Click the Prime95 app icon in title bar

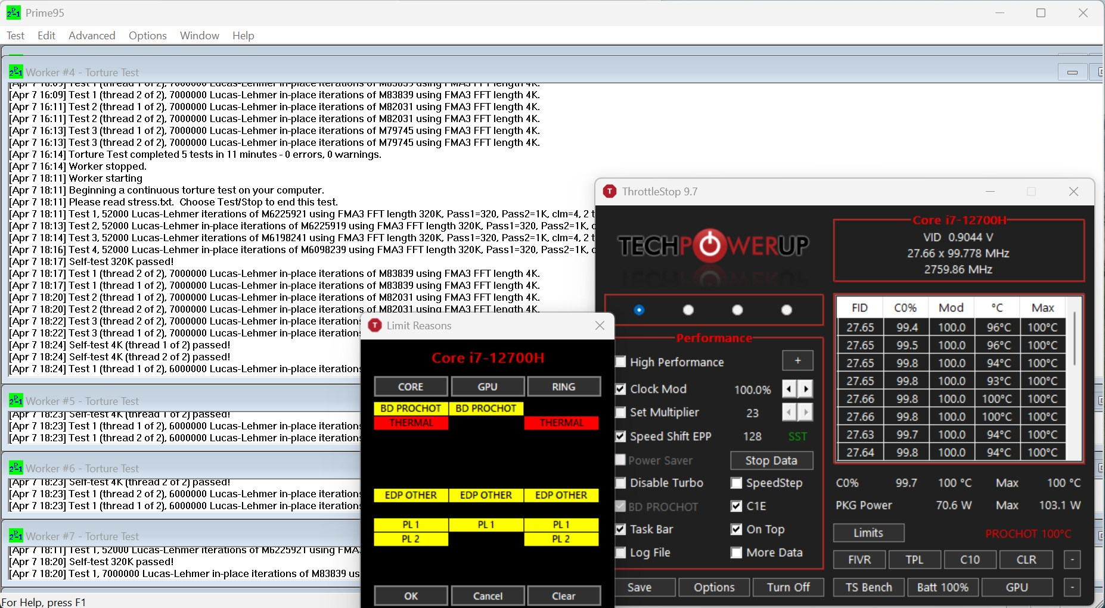click(x=13, y=13)
